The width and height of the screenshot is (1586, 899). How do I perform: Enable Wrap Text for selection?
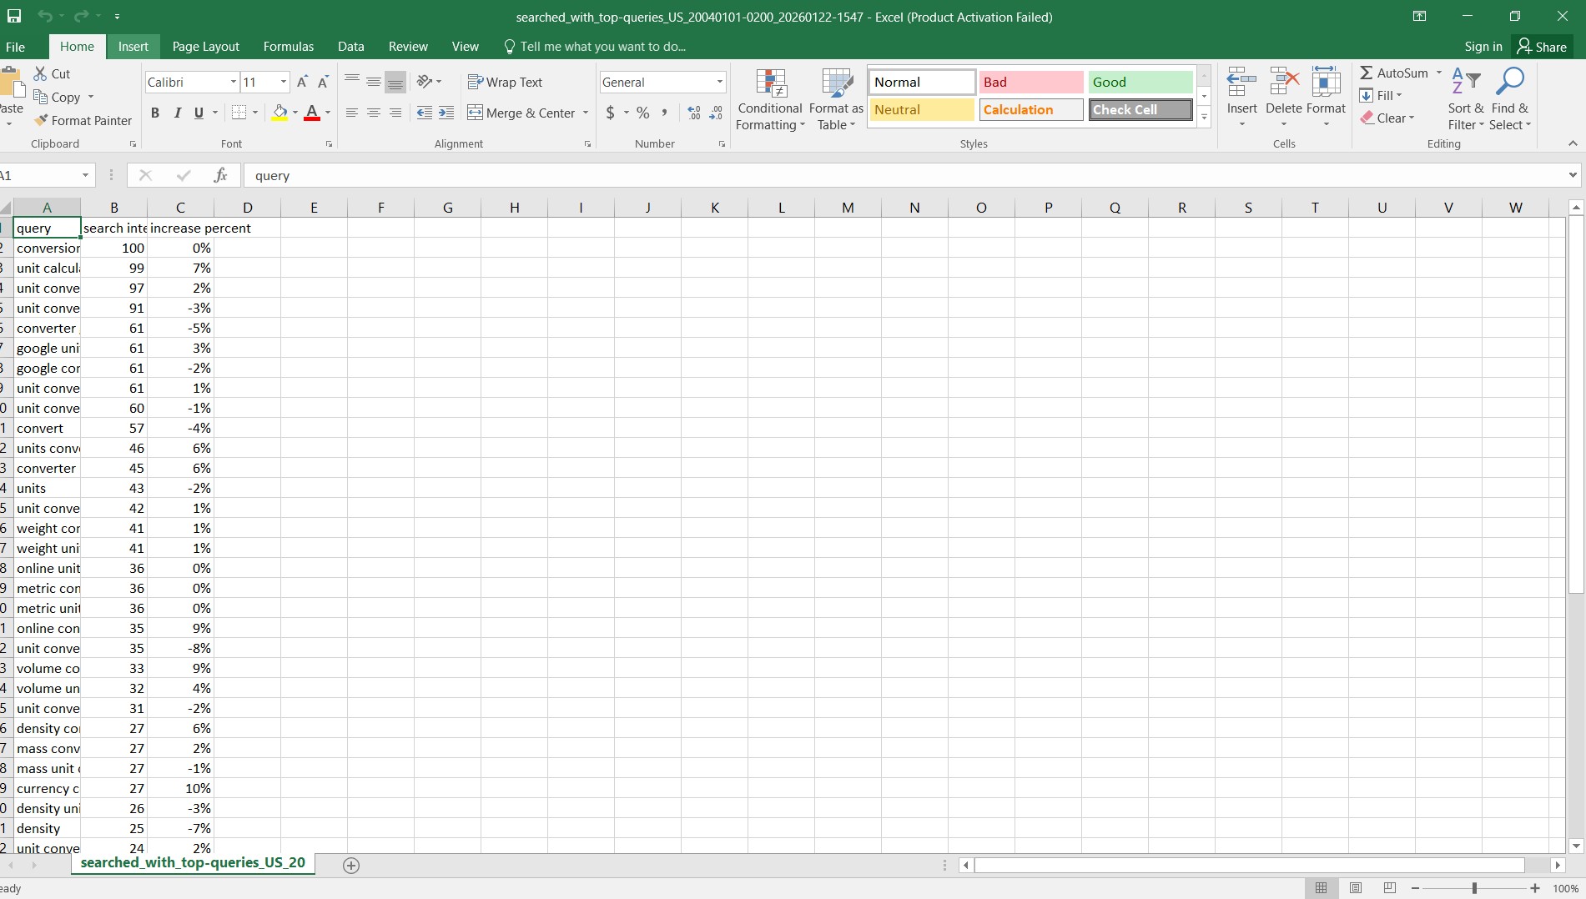coord(506,82)
